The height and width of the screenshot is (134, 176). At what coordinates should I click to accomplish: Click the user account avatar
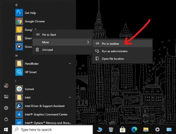[6, 85]
